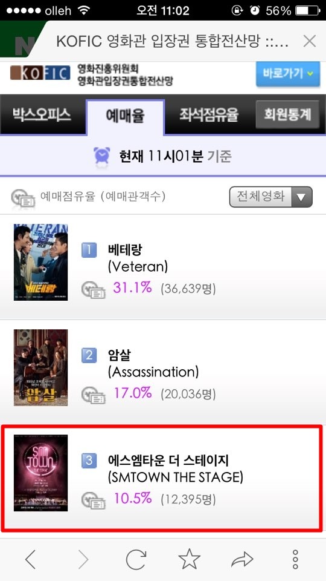Tap the 회원통계 button
The image size is (326, 581).
(287, 114)
